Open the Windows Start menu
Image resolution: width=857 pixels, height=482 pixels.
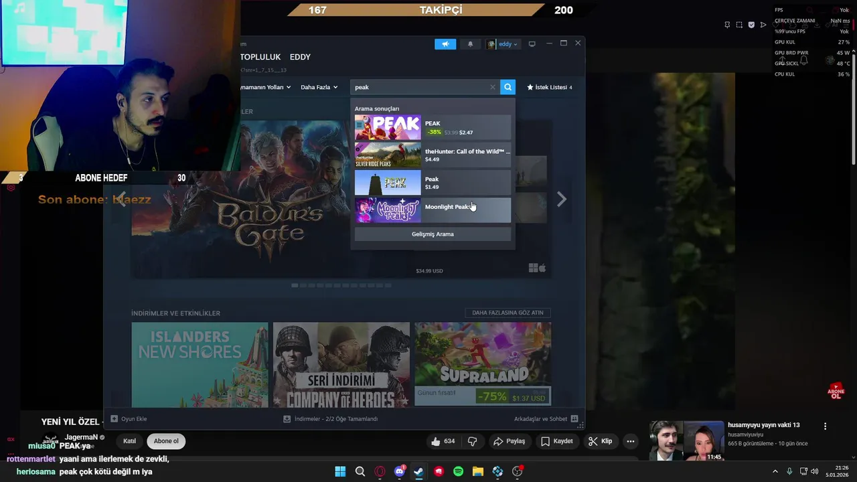340,471
